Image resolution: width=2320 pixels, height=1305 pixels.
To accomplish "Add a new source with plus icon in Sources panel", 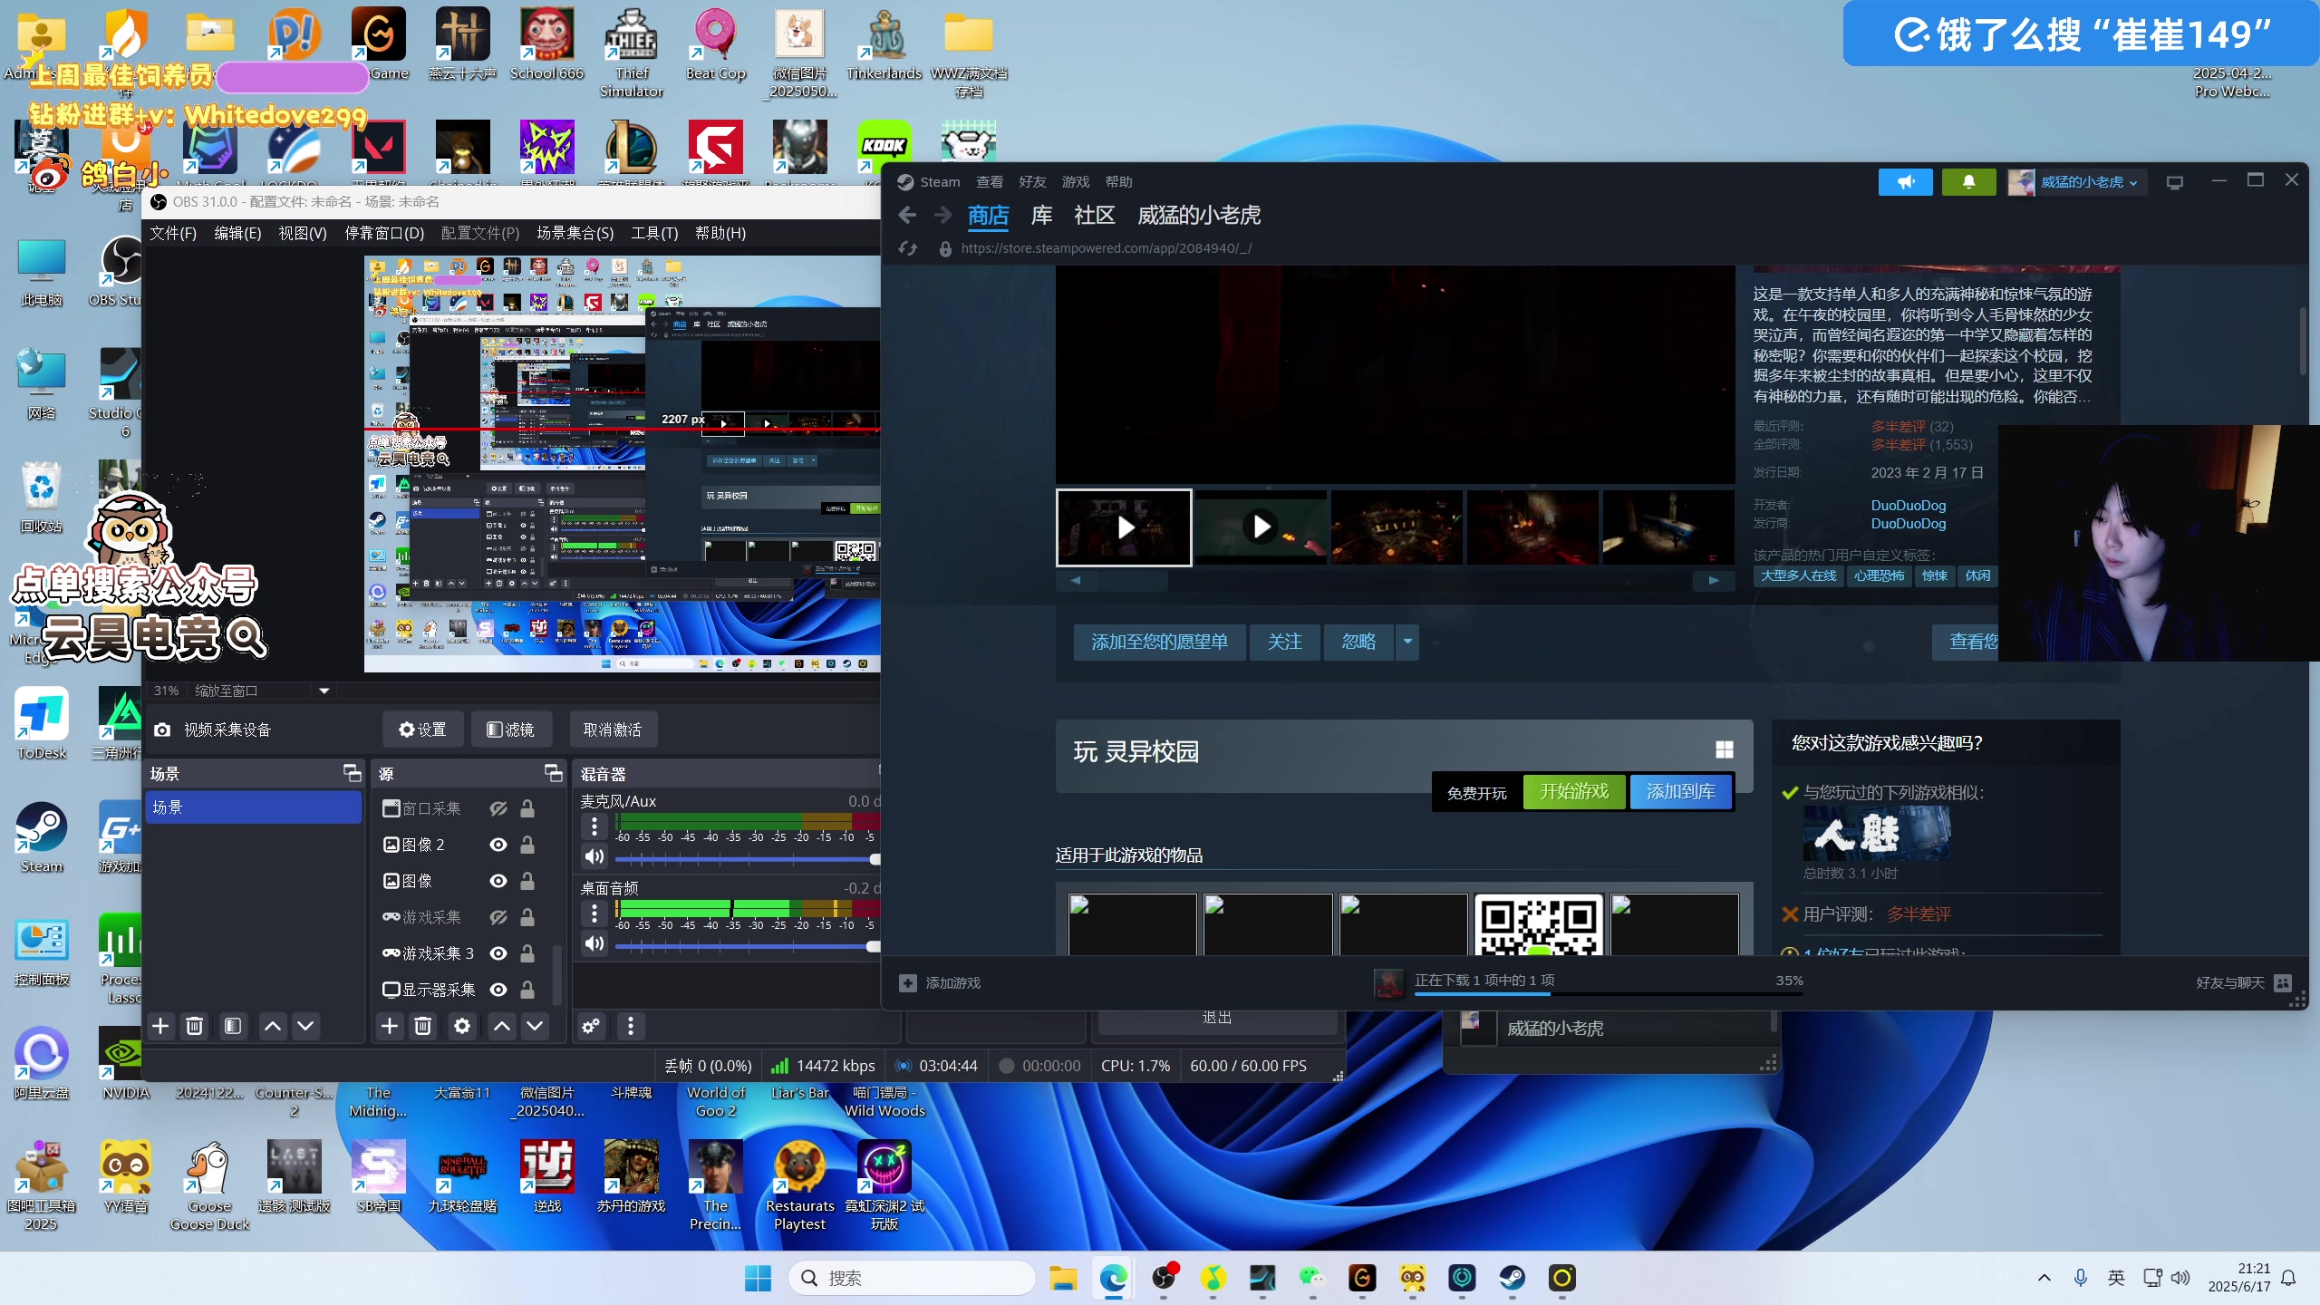I will [x=390, y=1026].
